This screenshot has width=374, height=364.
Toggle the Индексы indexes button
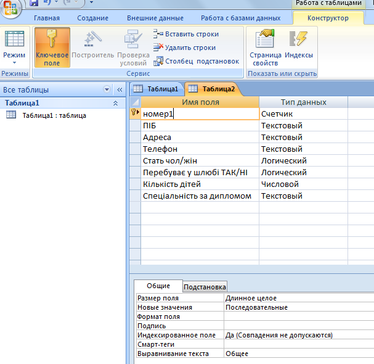tap(299, 44)
